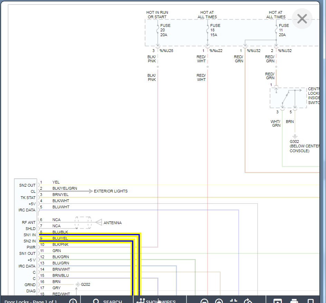This screenshot has height=303, width=326.
Task: Click the export icon left of print
Action: pyautogui.click(x=278, y=302)
